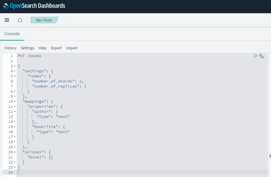The height and width of the screenshot is (177, 271).
Task: Click the Import button
Action: [x=72, y=48]
